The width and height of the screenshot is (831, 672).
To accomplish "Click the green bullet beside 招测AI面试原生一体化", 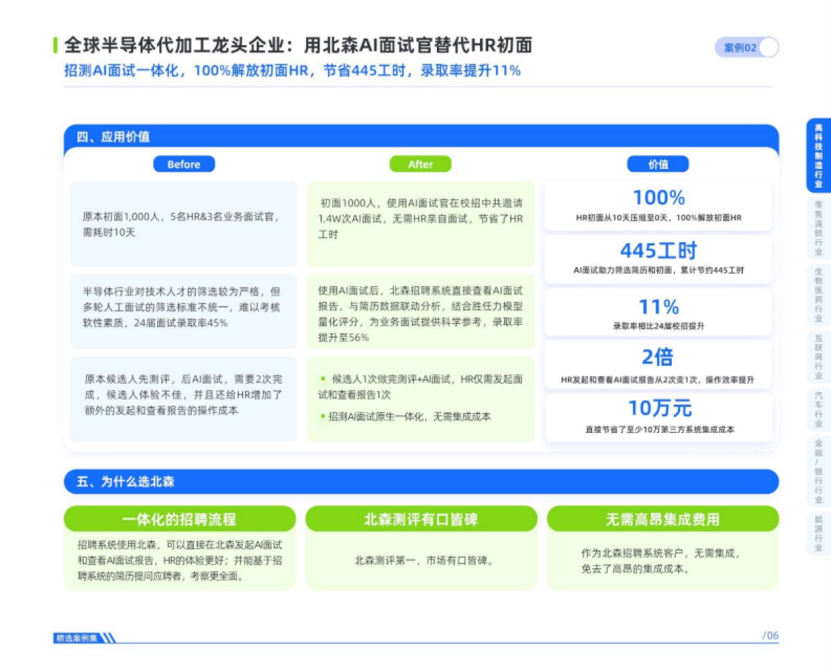I will [323, 416].
